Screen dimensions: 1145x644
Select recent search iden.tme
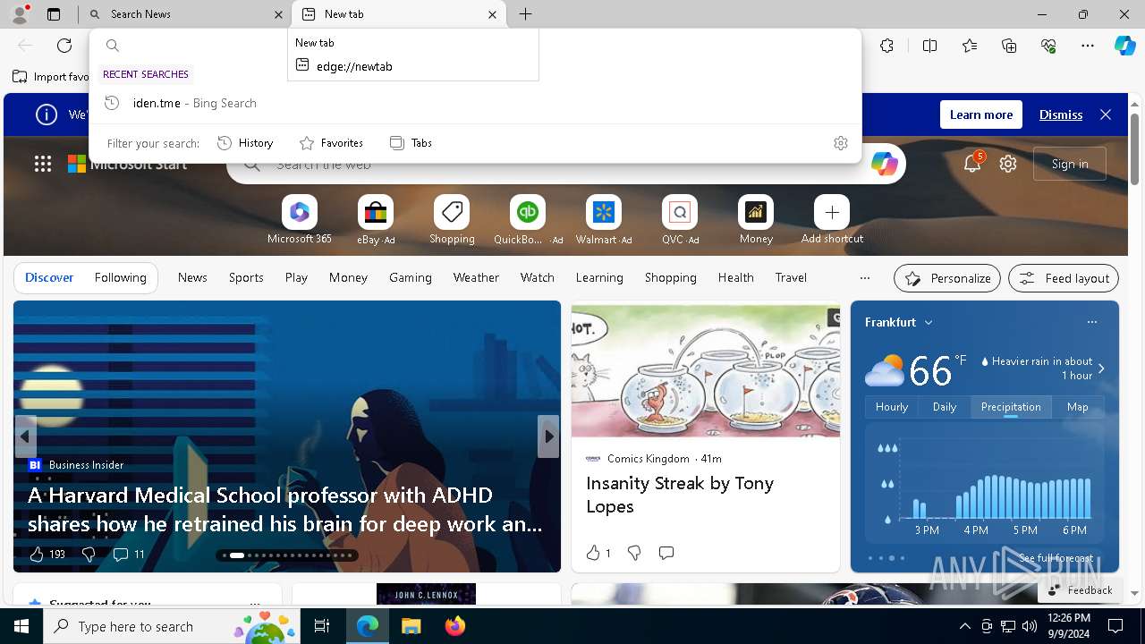[x=475, y=103]
